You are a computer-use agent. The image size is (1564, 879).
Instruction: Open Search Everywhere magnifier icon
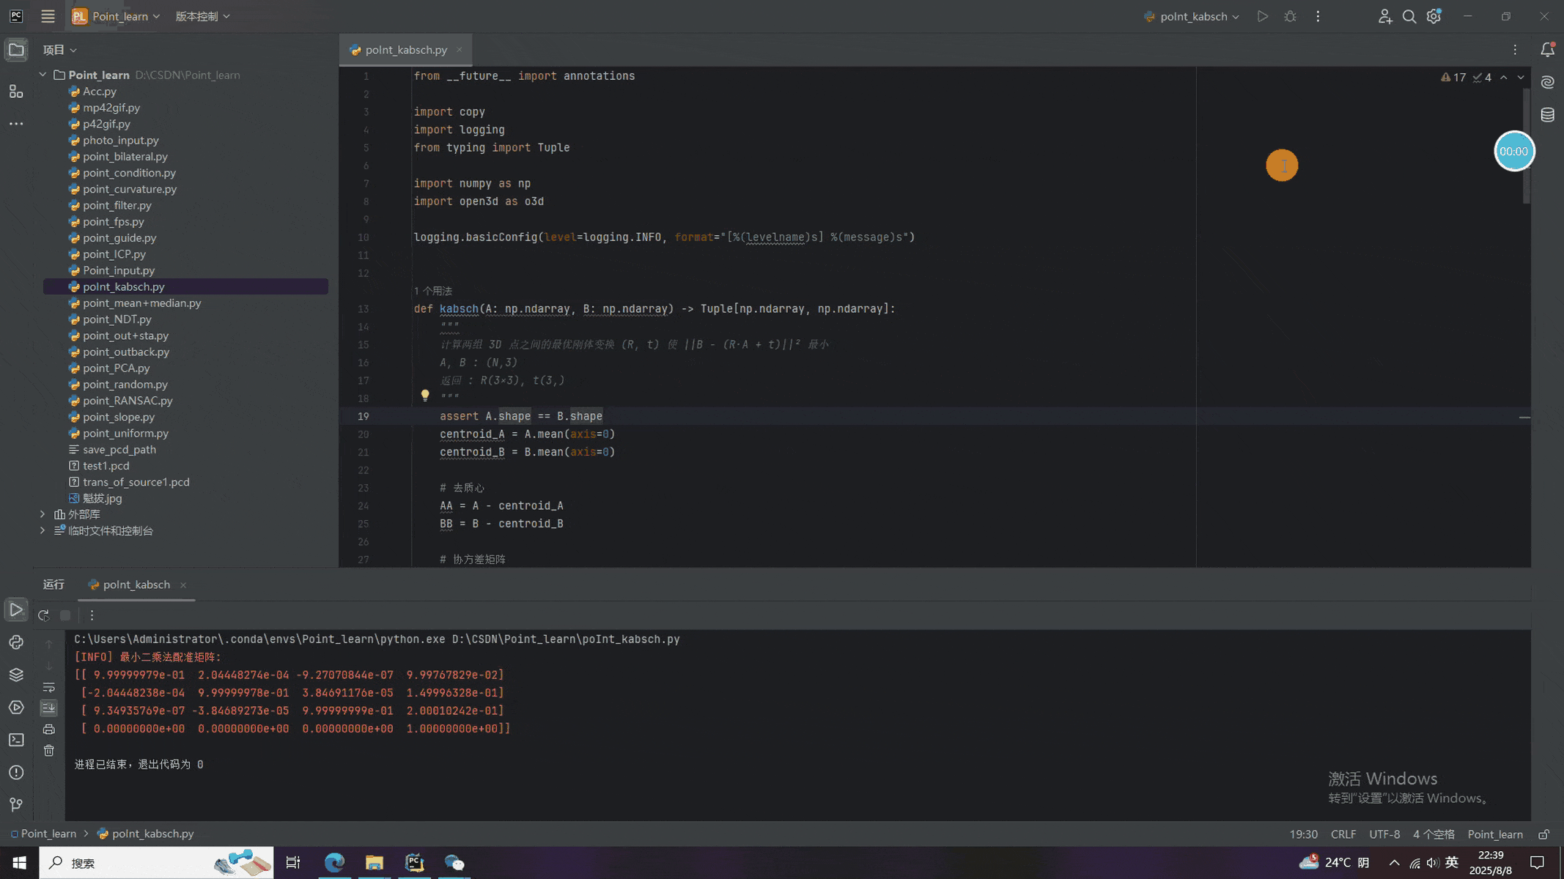[x=1409, y=16]
